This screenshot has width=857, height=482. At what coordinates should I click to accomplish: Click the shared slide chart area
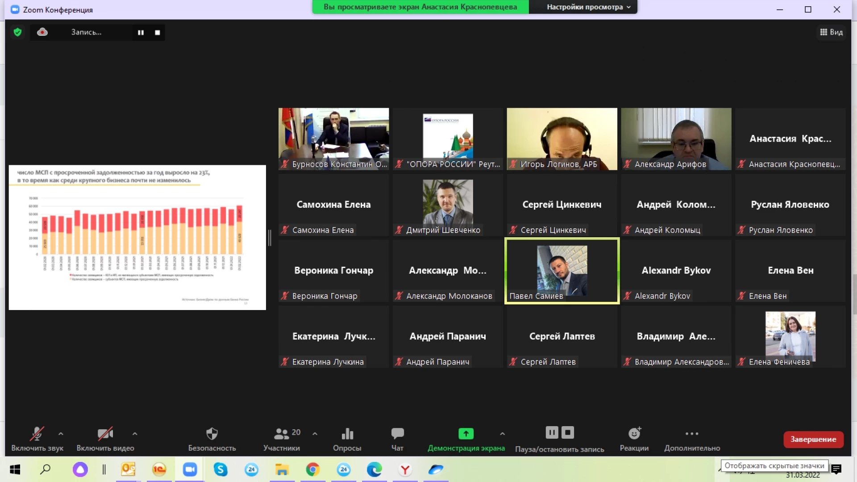(x=137, y=238)
